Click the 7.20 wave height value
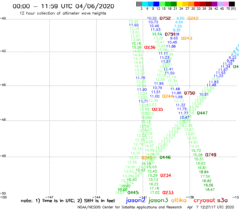Image resolution: width=239 pixels, height=210 pixels. pyautogui.click(x=178, y=26)
